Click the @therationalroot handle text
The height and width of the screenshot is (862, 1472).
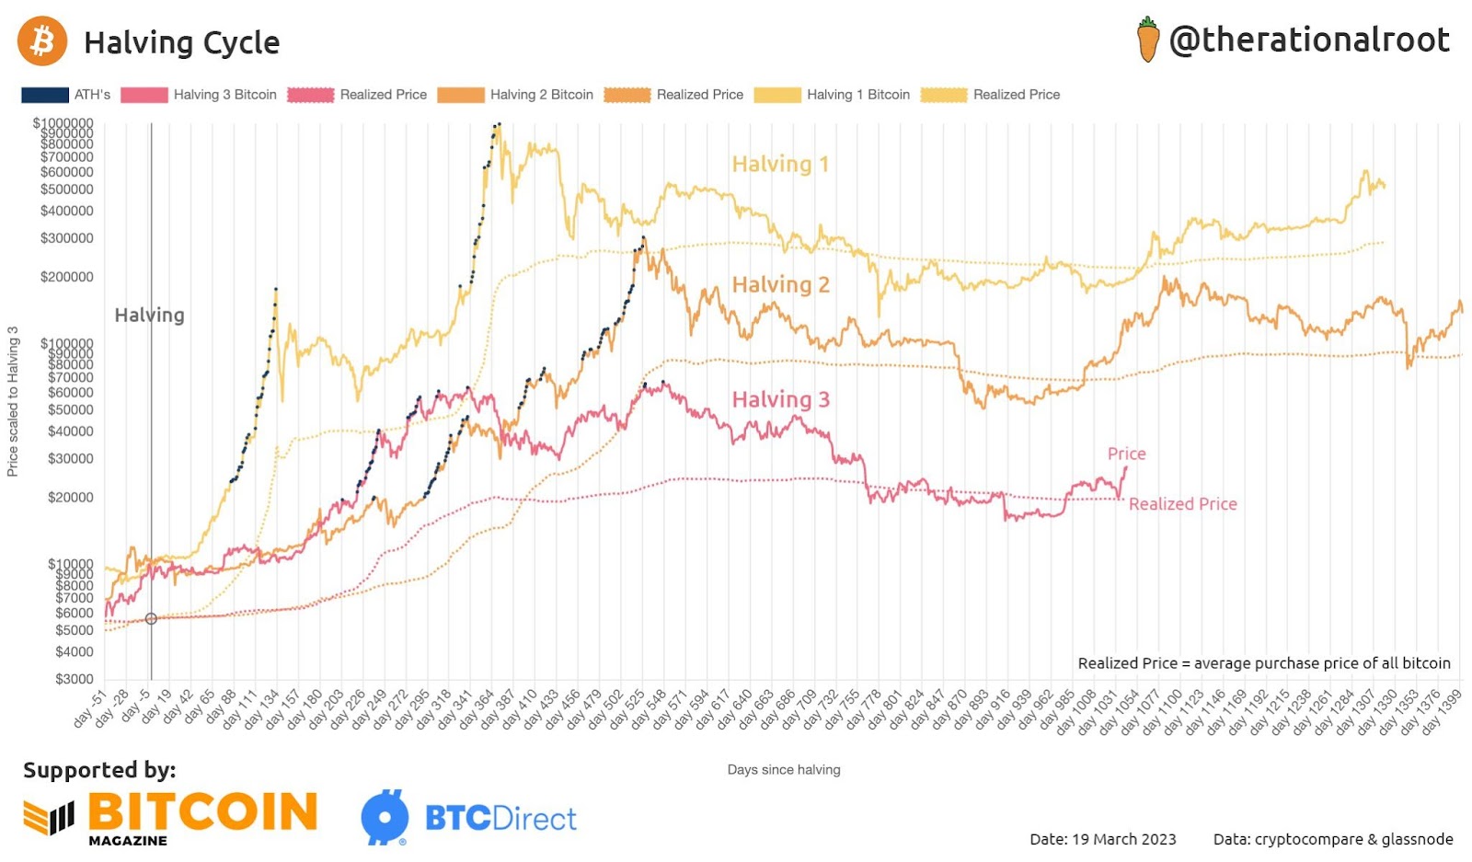click(x=1309, y=40)
